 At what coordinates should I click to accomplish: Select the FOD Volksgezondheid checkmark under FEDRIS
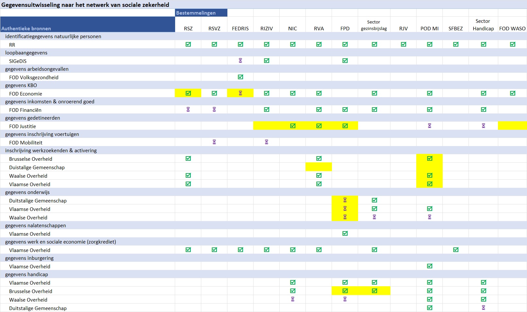coord(240,77)
